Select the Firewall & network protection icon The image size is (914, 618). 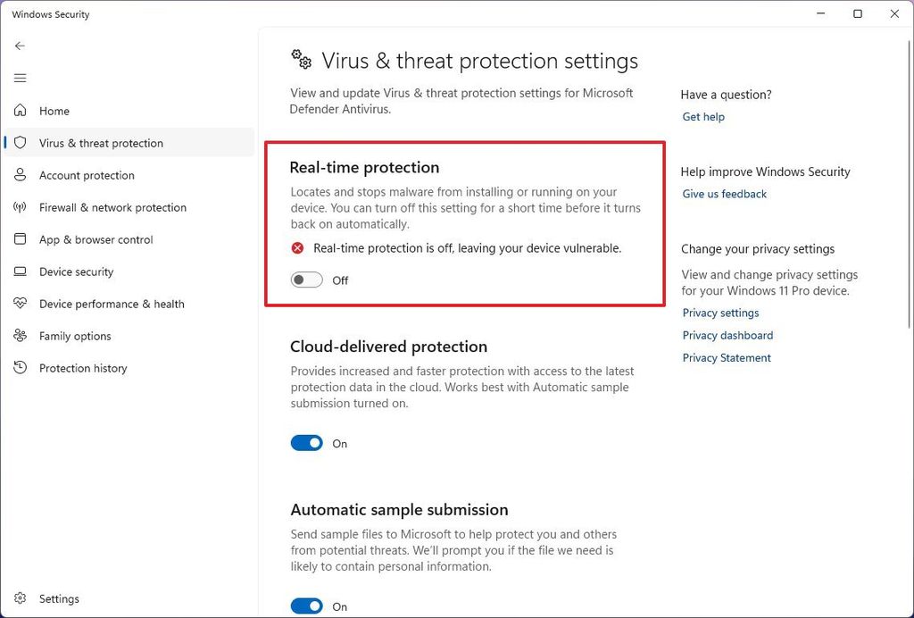click(21, 207)
